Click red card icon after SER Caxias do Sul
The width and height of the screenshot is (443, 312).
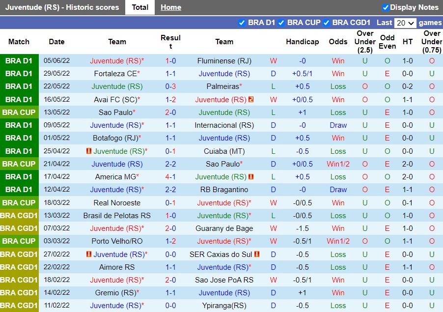pyautogui.click(x=257, y=254)
